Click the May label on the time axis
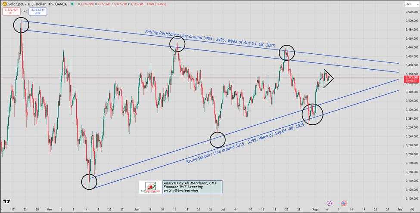This screenshot has width=420, height=213. tap(49, 209)
